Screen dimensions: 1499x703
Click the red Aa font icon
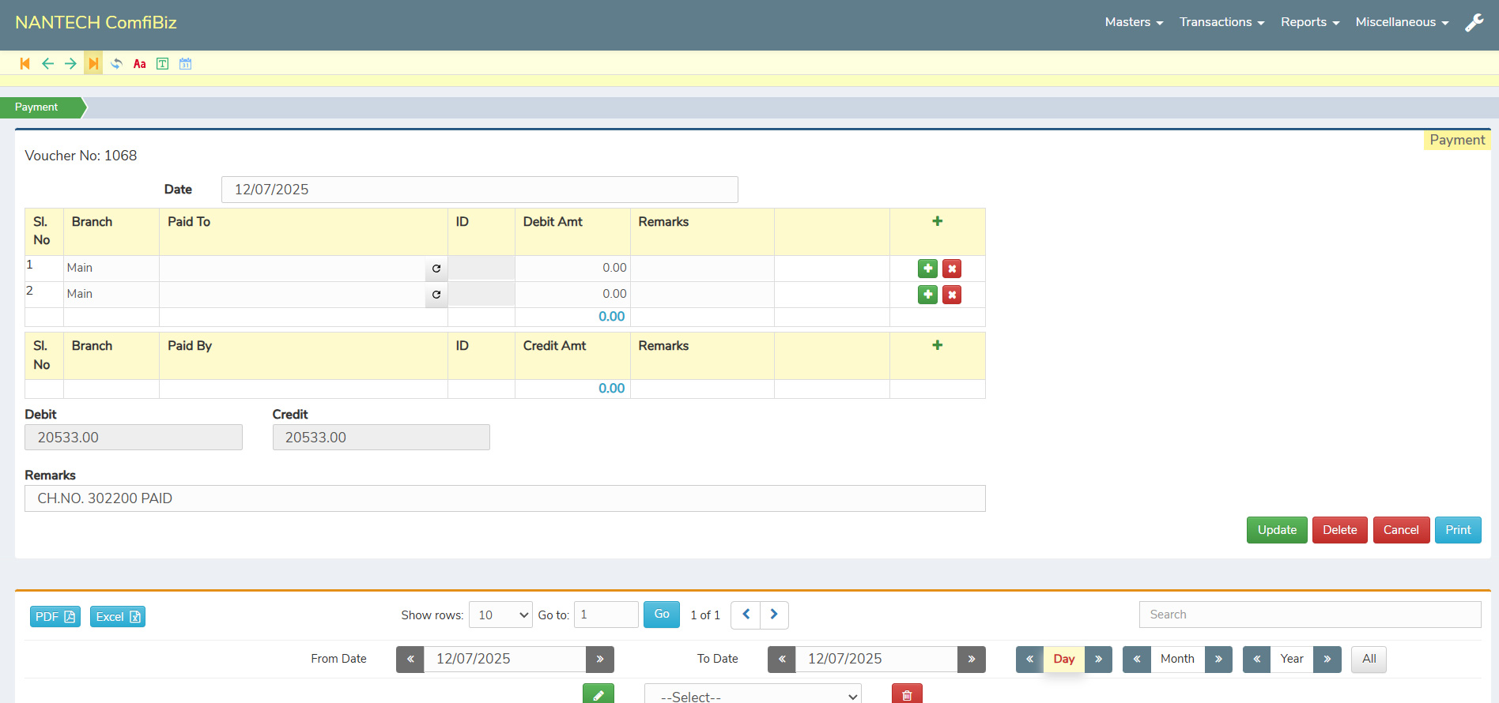coord(139,64)
